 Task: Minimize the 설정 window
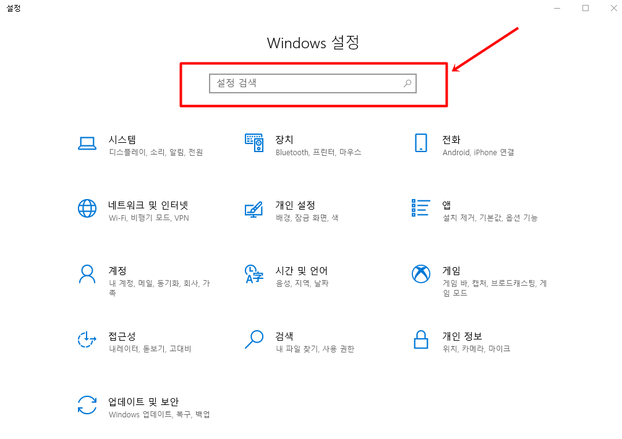click(557, 8)
